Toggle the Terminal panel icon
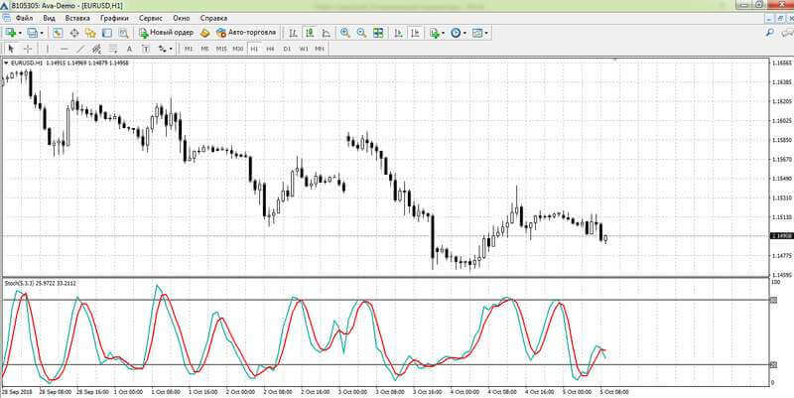The width and height of the screenshot is (794, 398). pos(107,33)
